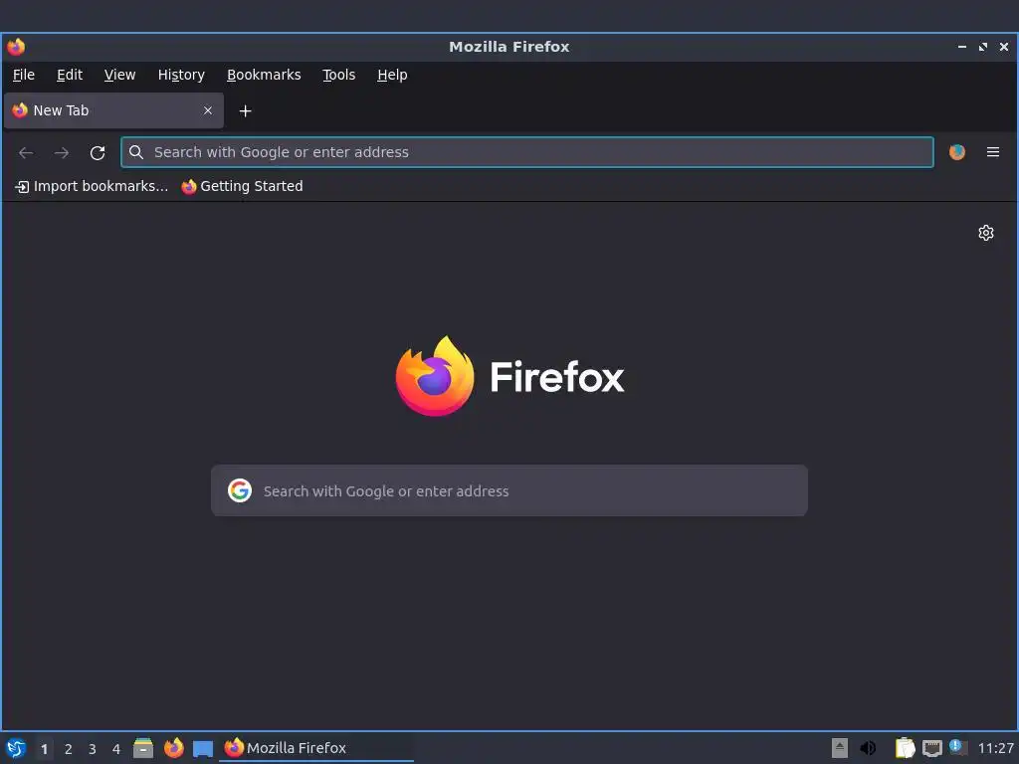1019x764 pixels.
Task: Open the update notifier tray icon
Action: tap(958, 748)
